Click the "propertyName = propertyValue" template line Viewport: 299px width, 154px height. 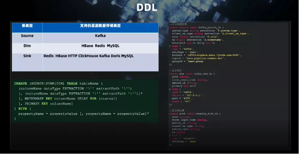(83, 114)
